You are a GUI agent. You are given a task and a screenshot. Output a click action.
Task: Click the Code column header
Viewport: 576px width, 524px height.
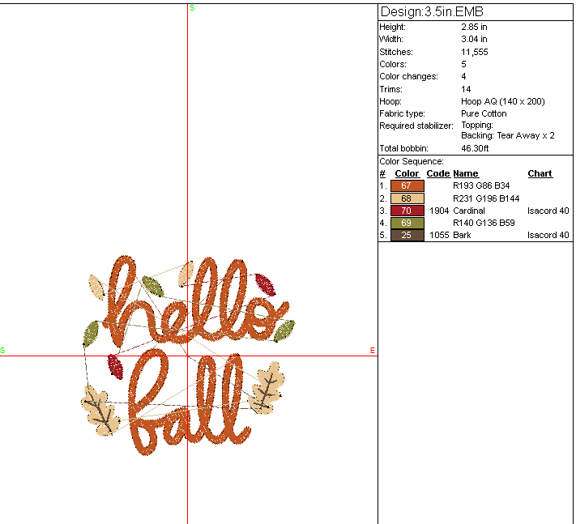coord(437,173)
